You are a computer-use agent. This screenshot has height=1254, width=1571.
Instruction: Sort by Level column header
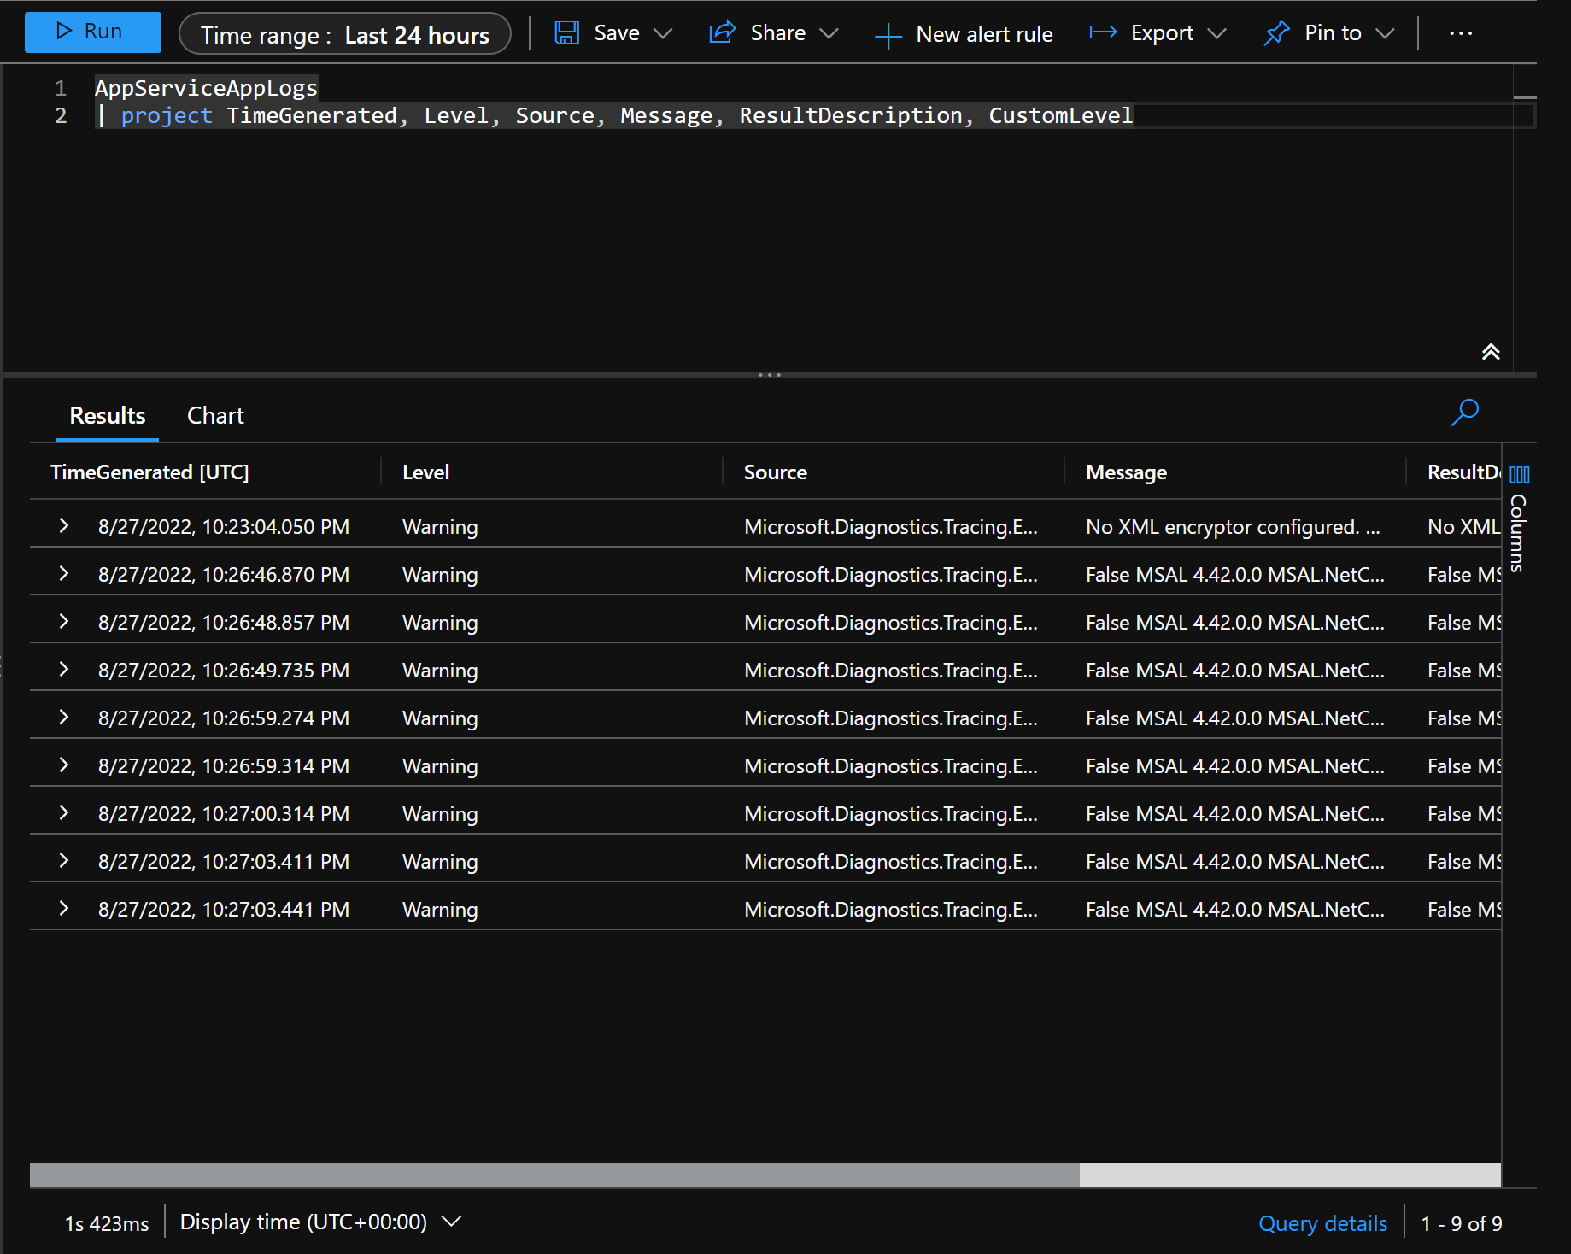click(425, 472)
